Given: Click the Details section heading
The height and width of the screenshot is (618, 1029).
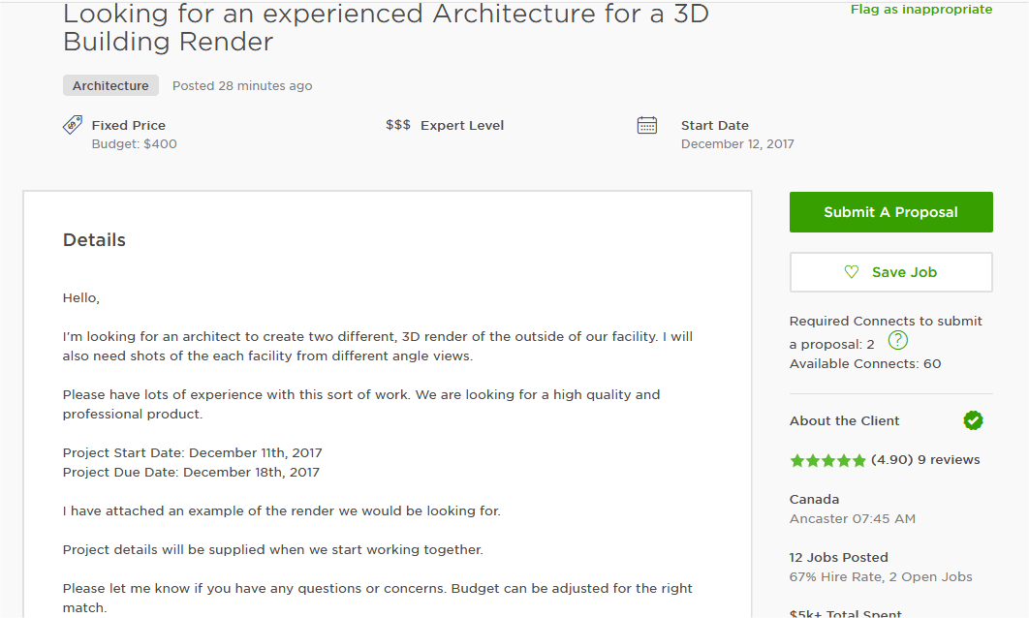Looking at the screenshot, I should [94, 240].
